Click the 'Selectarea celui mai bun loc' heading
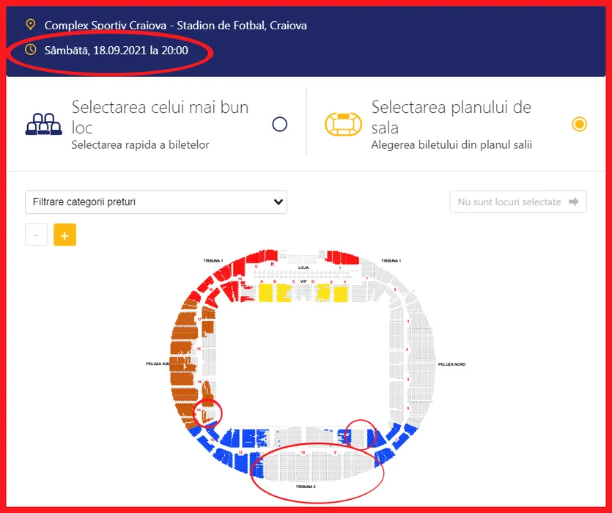 pyautogui.click(x=160, y=117)
